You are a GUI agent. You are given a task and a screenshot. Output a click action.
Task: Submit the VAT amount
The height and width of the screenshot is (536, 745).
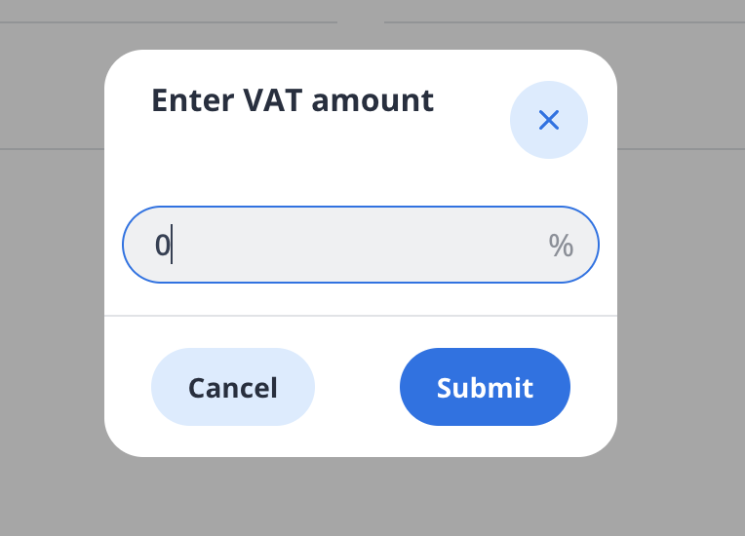[485, 387]
